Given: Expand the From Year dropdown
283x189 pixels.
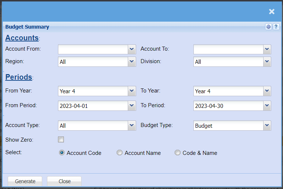Looking at the screenshot, I should click(132, 91).
